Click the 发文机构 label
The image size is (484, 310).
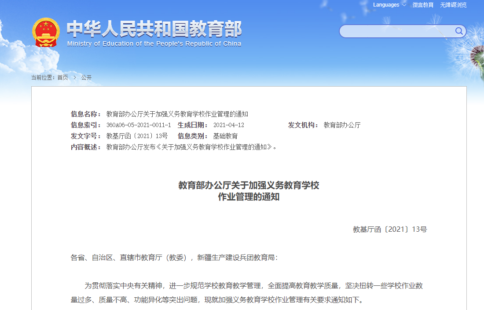point(303,125)
